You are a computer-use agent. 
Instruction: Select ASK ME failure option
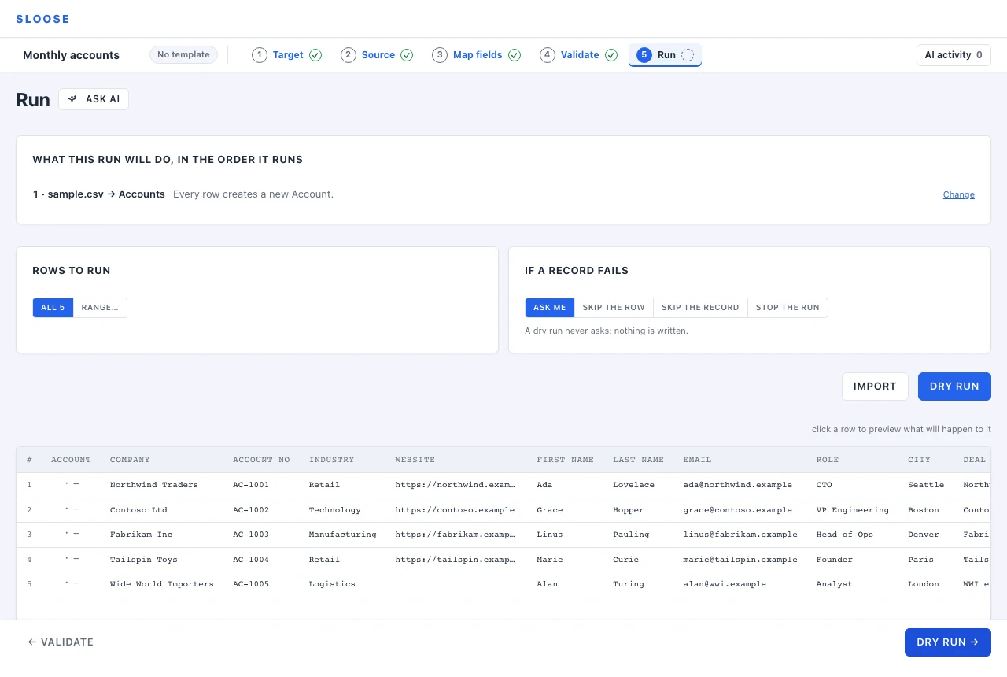[x=549, y=308]
